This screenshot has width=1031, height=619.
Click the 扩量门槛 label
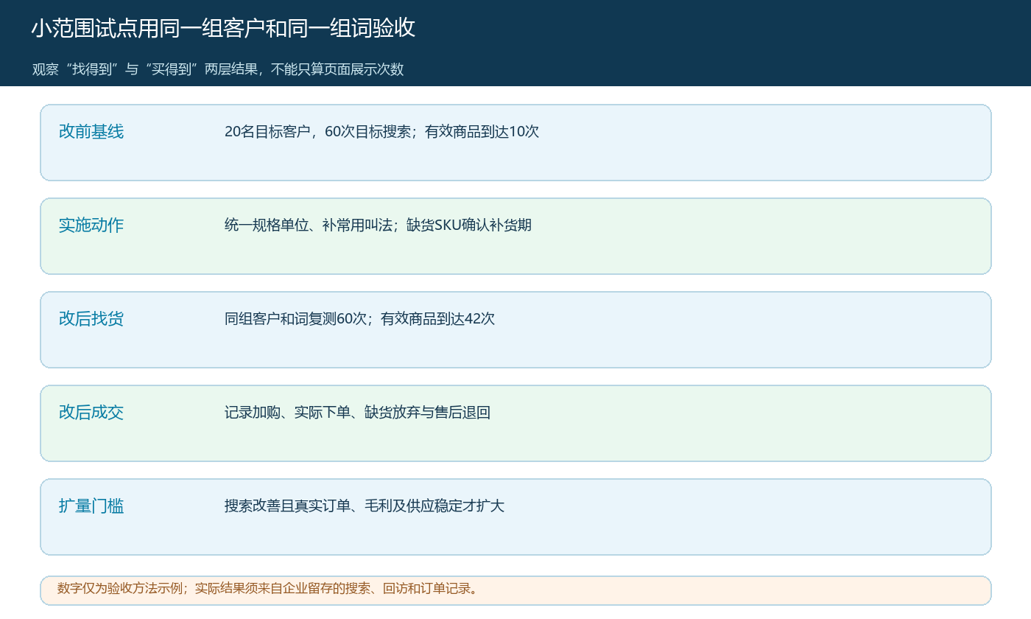click(91, 506)
